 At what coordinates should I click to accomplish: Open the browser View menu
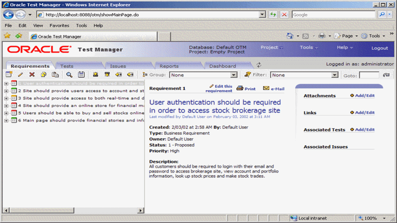tap(38, 26)
